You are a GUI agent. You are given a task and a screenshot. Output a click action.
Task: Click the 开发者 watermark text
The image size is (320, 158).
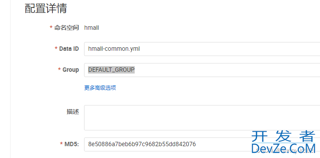coord(283,136)
